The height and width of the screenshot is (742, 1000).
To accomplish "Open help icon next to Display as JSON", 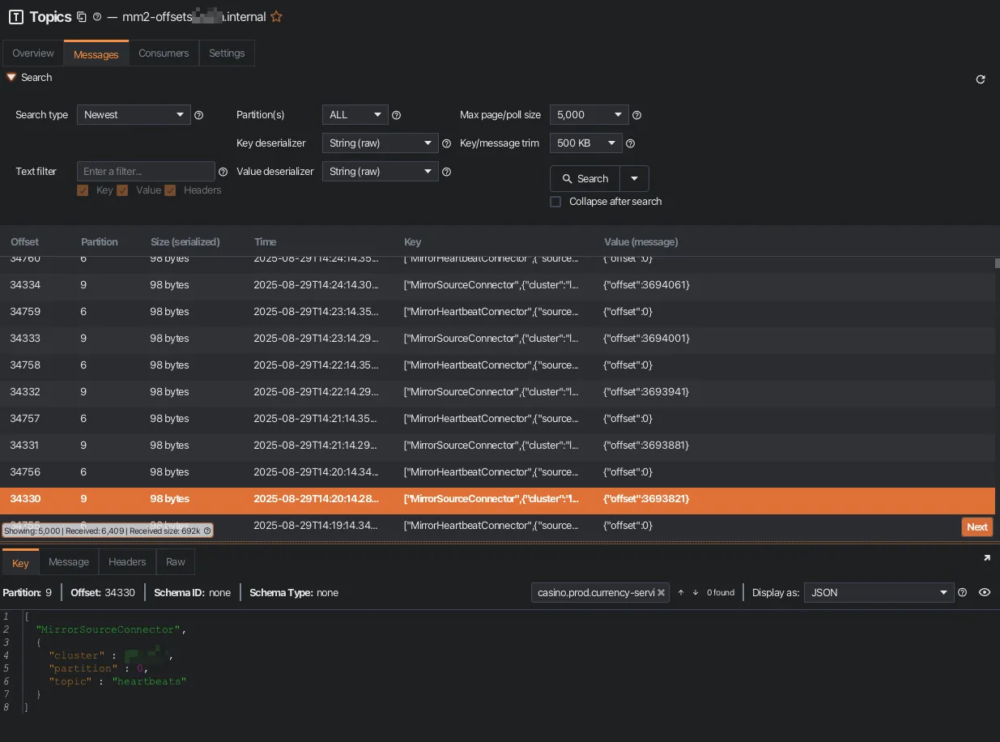I will click(963, 593).
